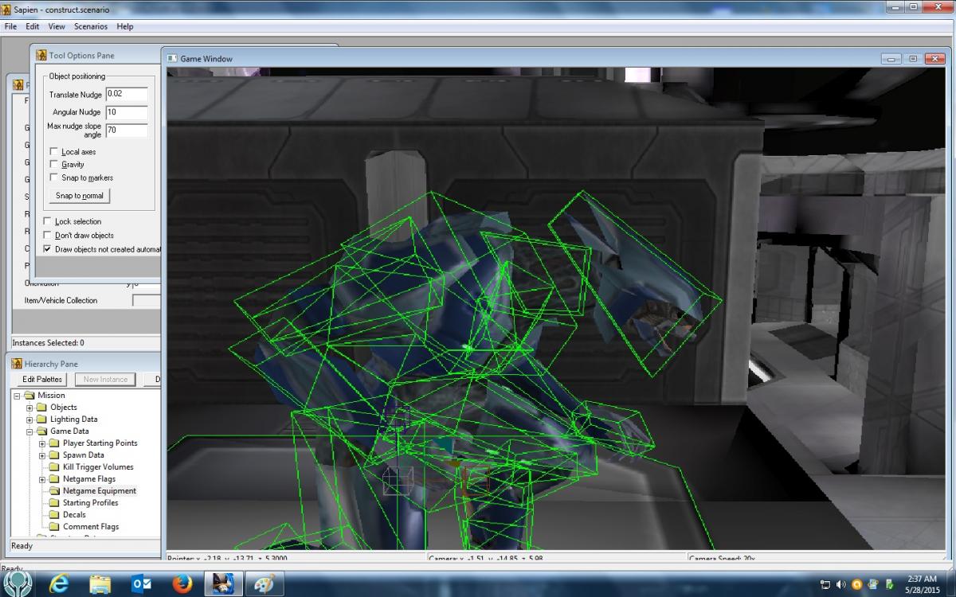Expand the Objects tree node

point(30,408)
